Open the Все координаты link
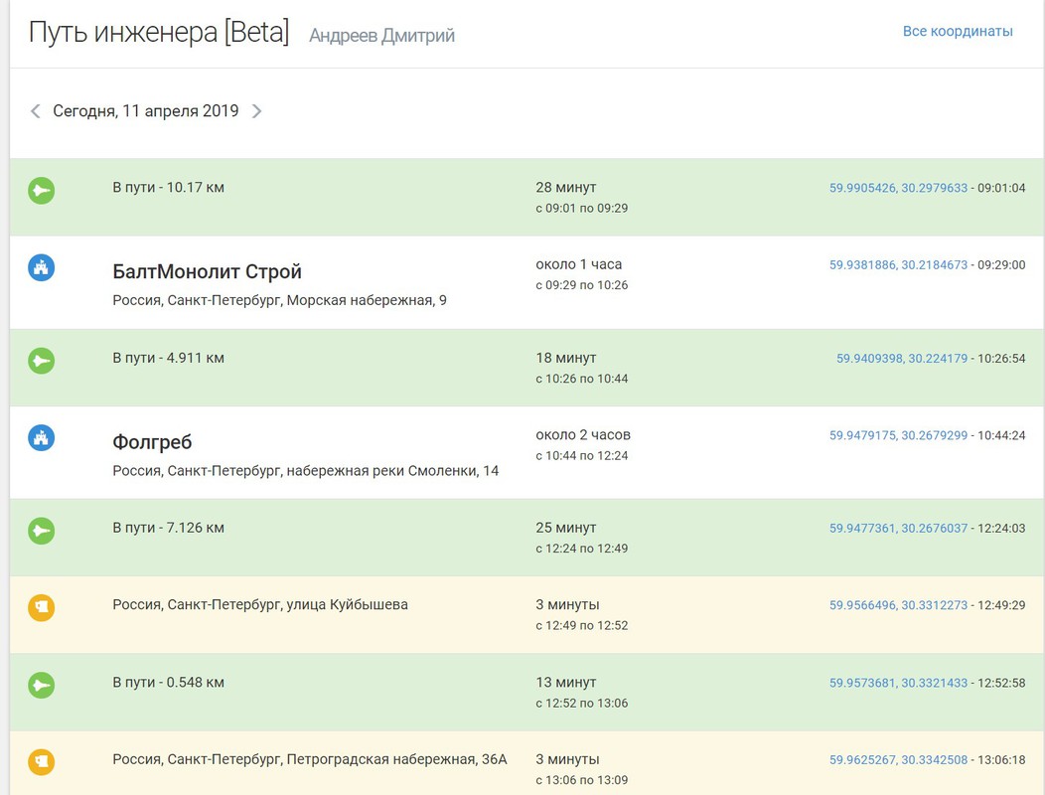1045x795 pixels. (x=958, y=32)
